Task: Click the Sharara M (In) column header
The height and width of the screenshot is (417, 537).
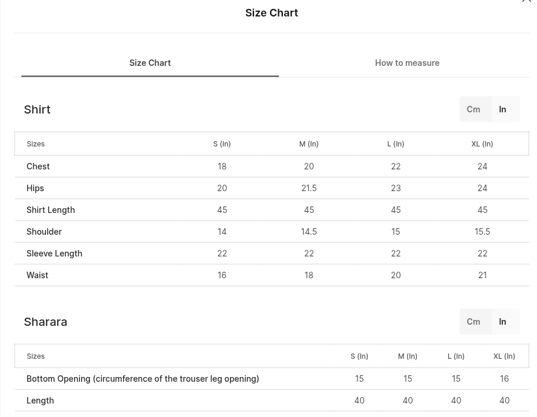Action: click(x=408, y=356)
